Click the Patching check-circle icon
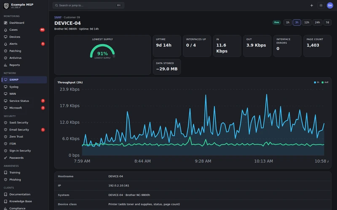This screenshot has width=337, height=210. 5,51
